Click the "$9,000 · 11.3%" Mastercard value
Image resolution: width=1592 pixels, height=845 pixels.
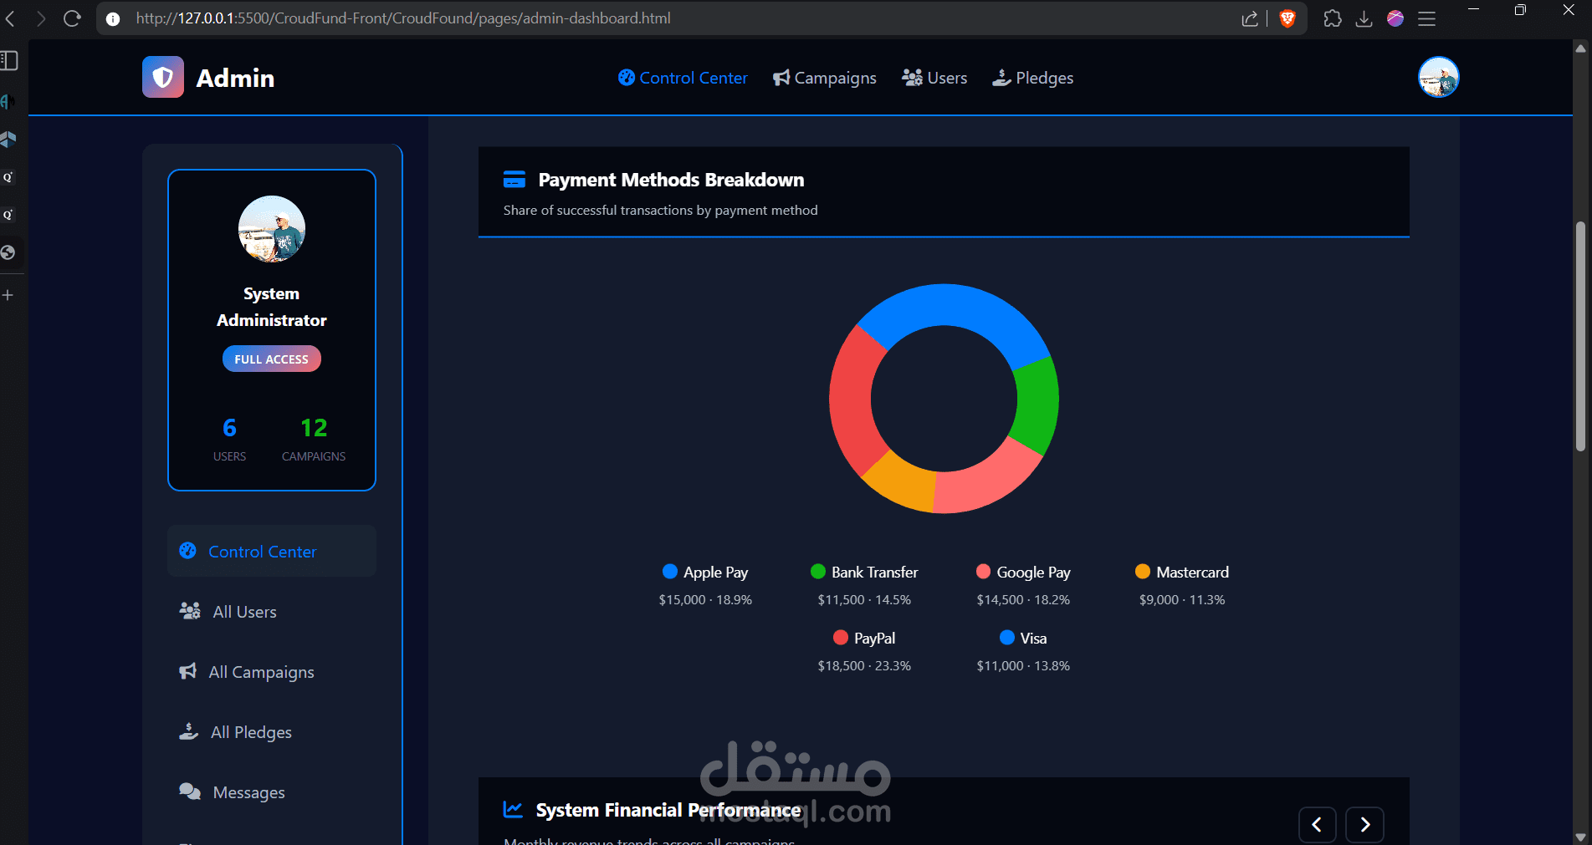tap(1182, 599)
